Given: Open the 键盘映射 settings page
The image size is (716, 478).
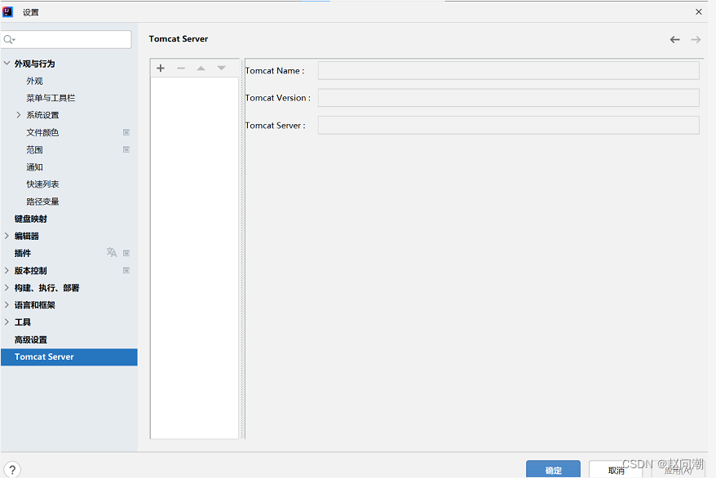Looking at the screenshot, I should click(31, 219).
